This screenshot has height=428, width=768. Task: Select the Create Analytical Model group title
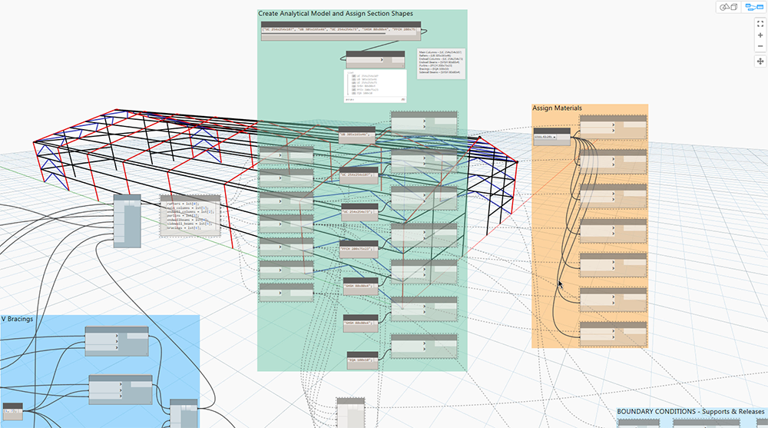(336, 13)
